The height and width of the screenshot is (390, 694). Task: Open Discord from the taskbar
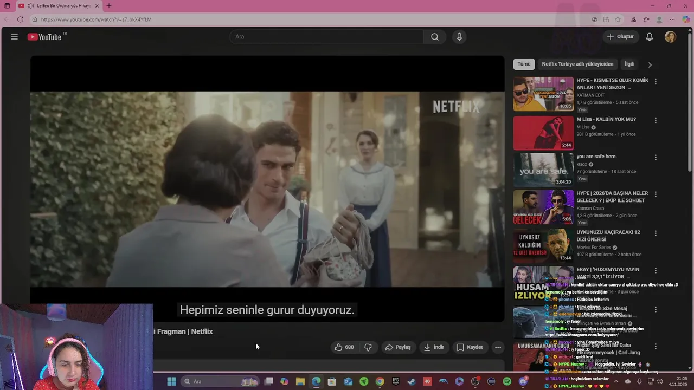[523, 381]
